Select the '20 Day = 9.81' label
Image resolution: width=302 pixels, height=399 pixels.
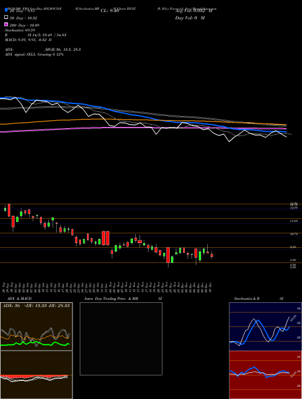23,11
